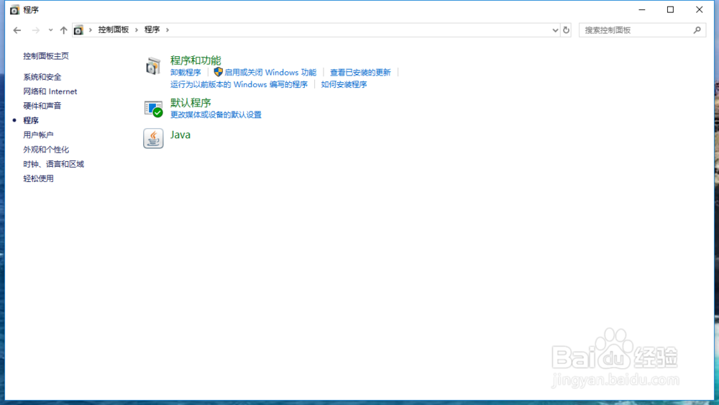Screen dimensions: 719x405
Task: Click the Forward arrow navigation button
Action: tap(35, 30)
